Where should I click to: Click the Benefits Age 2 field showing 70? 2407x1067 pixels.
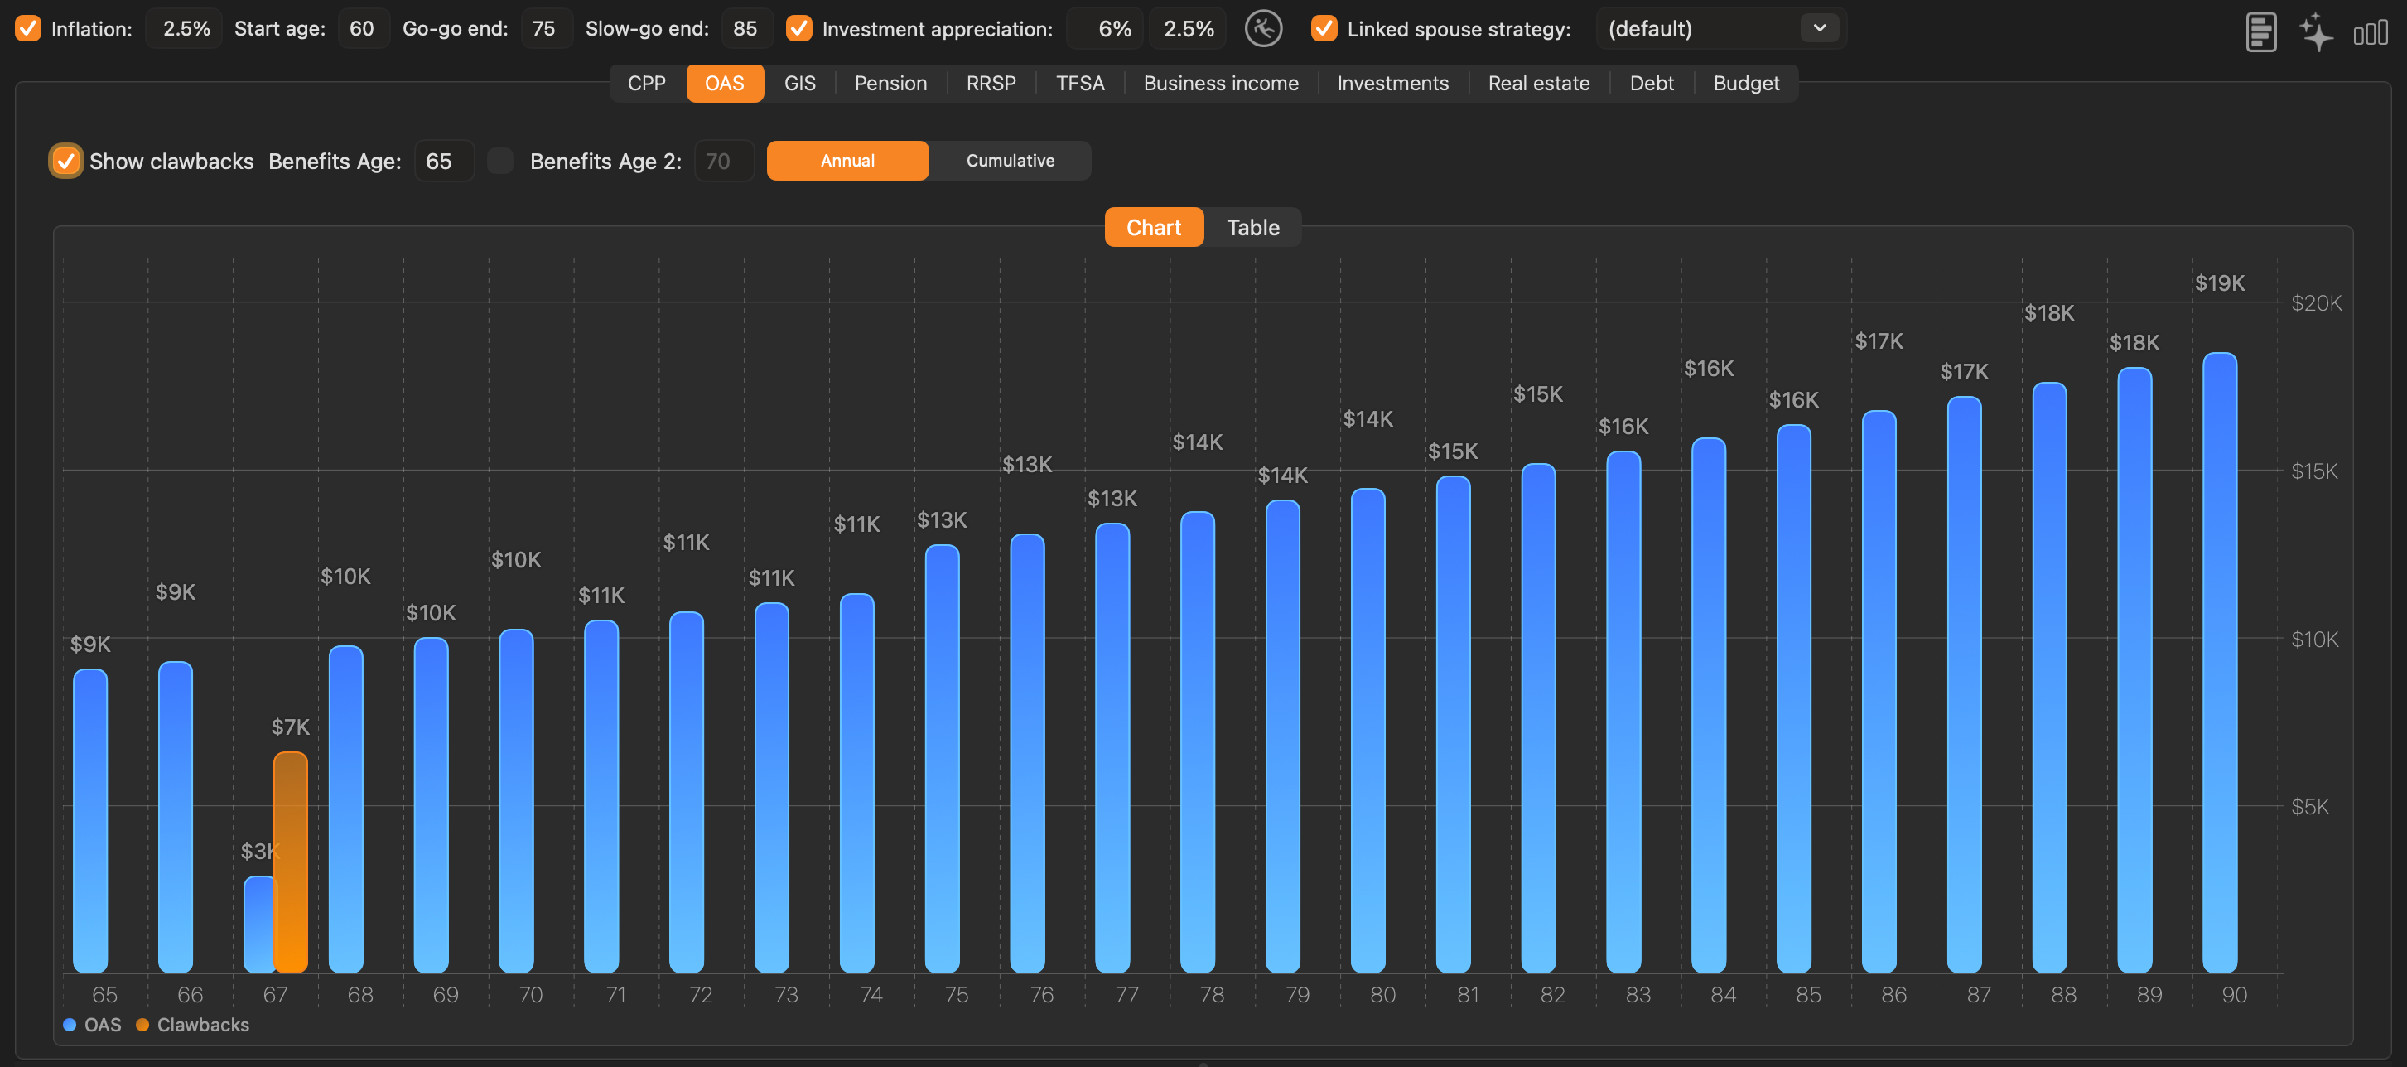(x=724, y=161)
